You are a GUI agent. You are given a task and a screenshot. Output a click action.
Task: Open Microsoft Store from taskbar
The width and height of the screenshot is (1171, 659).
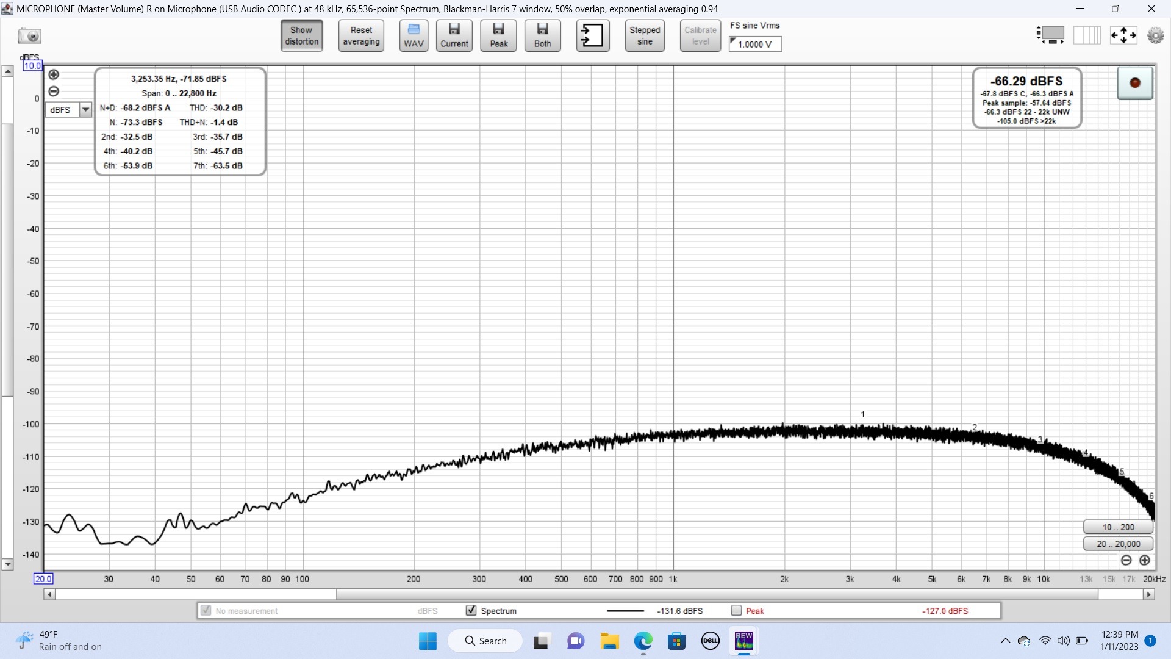(676, 641)
